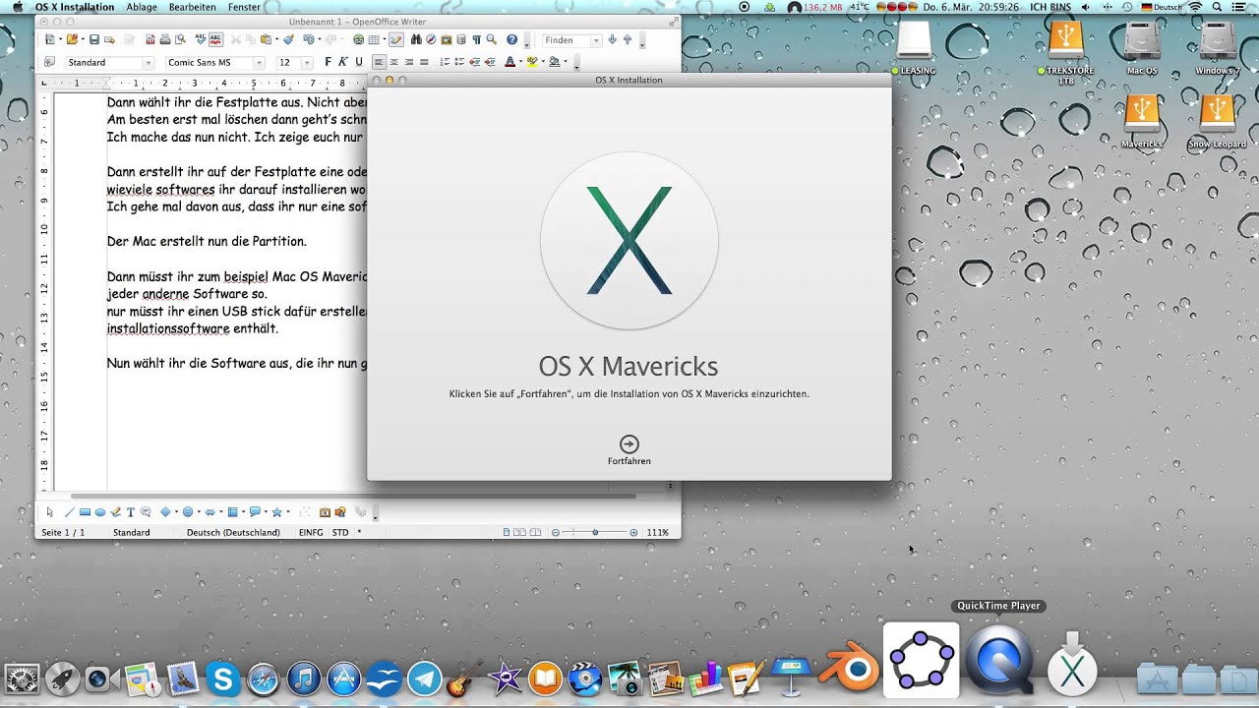This screenshot has width=1259, height=708.
Task: Open the Mavericks USB drive on desktop
Action: [x=1142, y=114]
